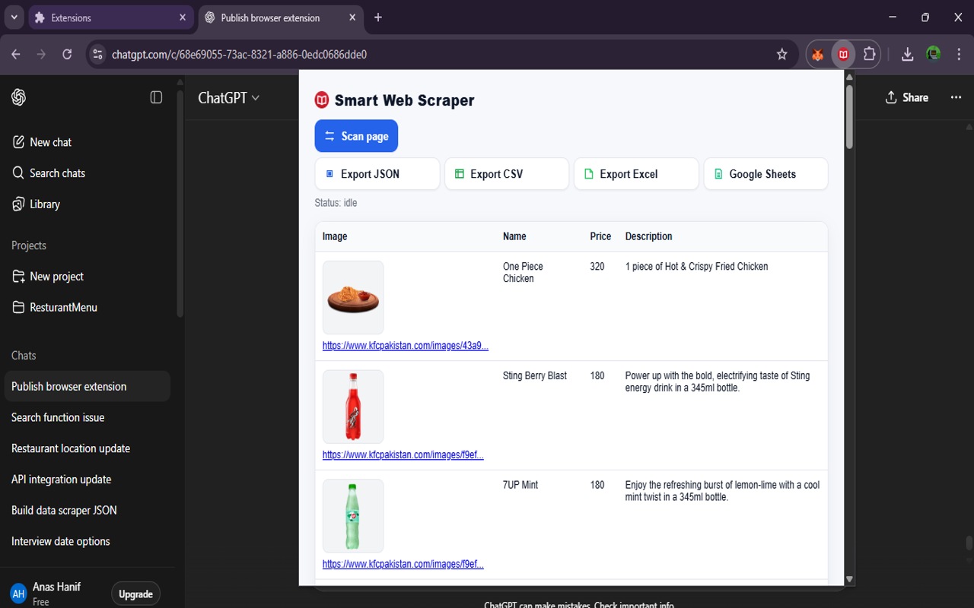Reload the current page
Screen dimensions: 974x608
67,54
